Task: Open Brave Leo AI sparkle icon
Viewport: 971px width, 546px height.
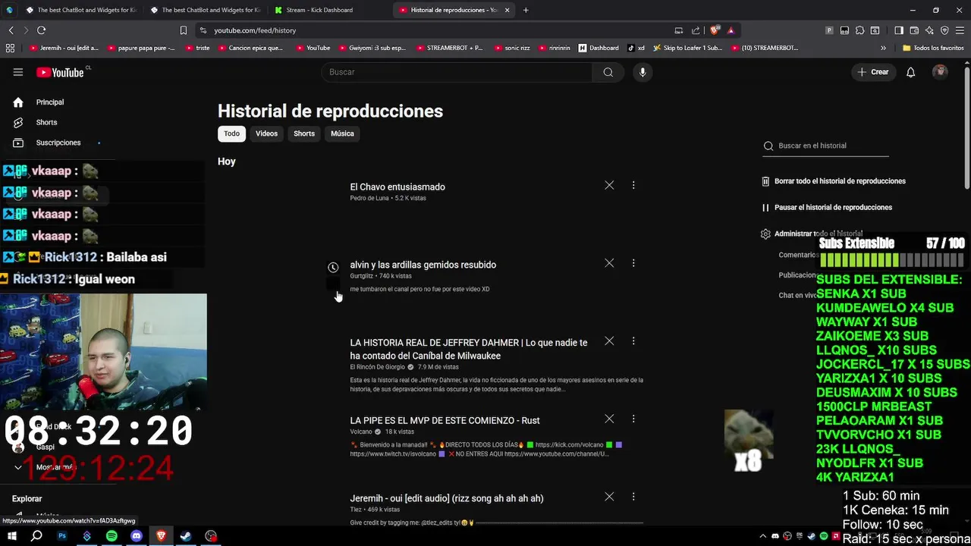Action: 929,30
